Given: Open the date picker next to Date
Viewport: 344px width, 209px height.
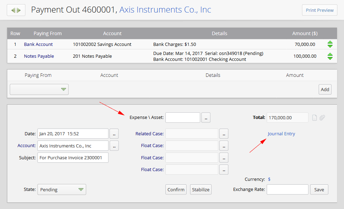Looking at the screenshot, I should 114,134.
